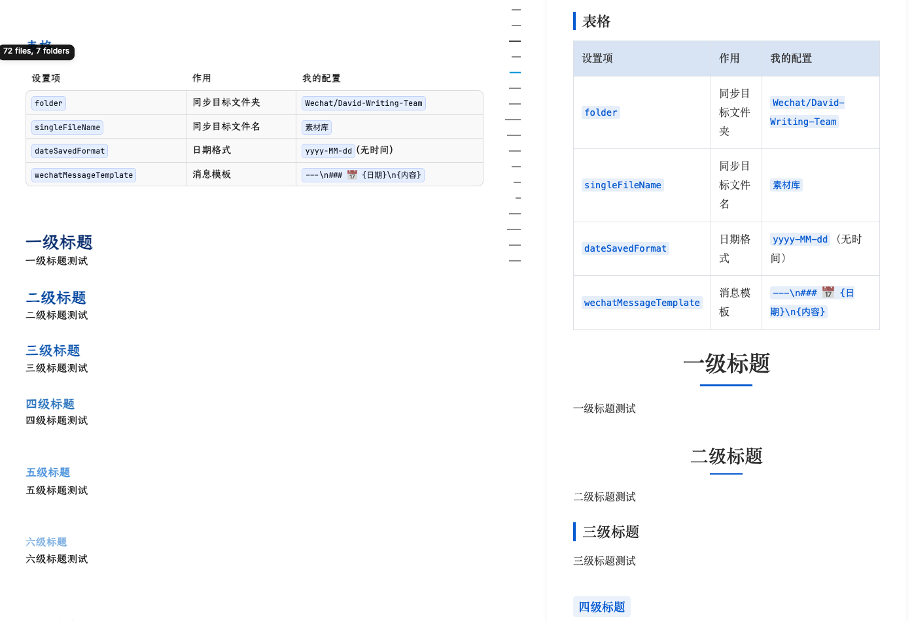Select the 一级标题 heading link

click(x=58, y=243)
